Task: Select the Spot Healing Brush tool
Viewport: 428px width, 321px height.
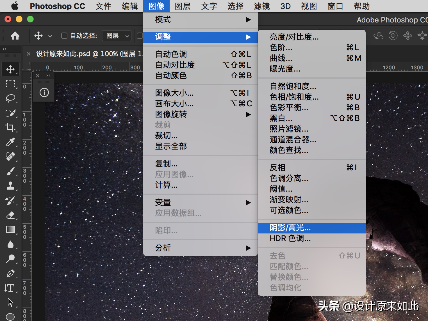Action: tap(10, 156)
